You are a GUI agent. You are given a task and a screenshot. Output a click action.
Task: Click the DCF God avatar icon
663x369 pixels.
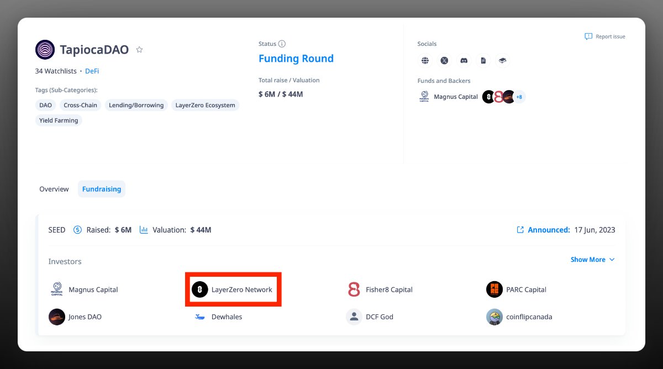354,317
